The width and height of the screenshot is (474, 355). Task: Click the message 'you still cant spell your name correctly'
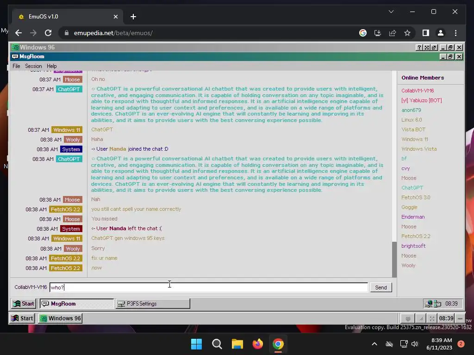136,209
